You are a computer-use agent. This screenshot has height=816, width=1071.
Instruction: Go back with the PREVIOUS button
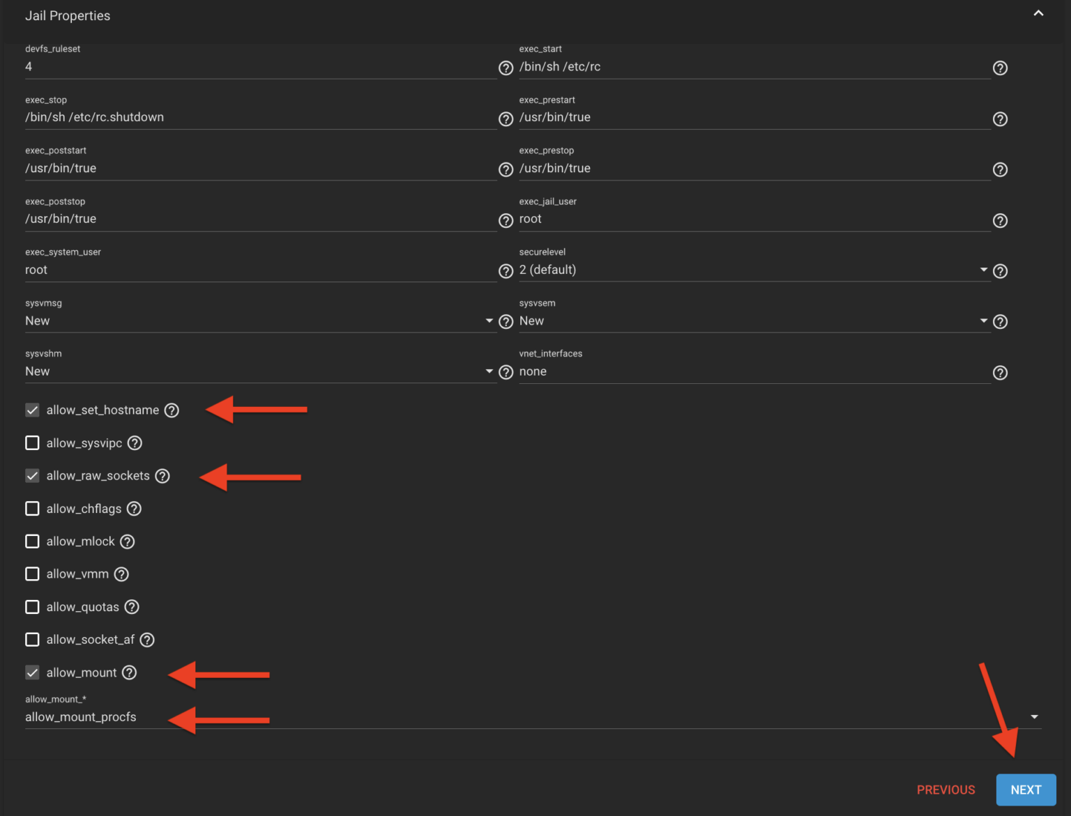pos(945,790)
